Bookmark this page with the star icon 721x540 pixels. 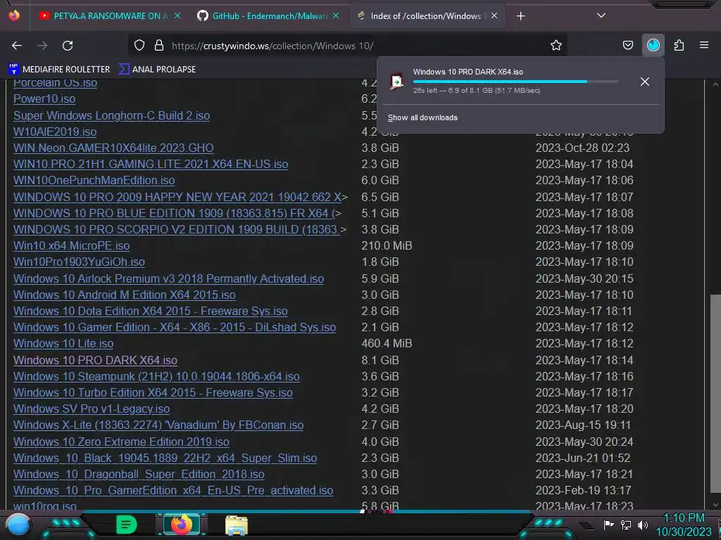tap(556, 46)
